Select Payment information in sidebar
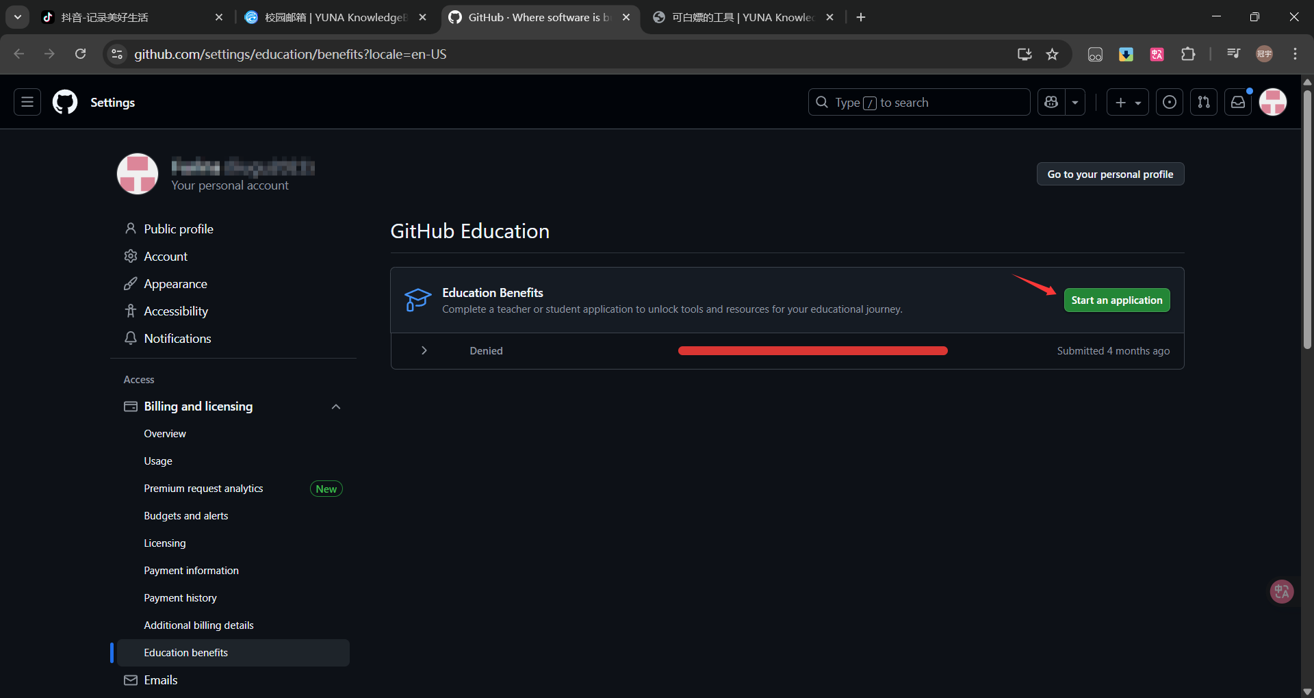1314x698 pixels. pyautogui.click(x=191, y=570)
